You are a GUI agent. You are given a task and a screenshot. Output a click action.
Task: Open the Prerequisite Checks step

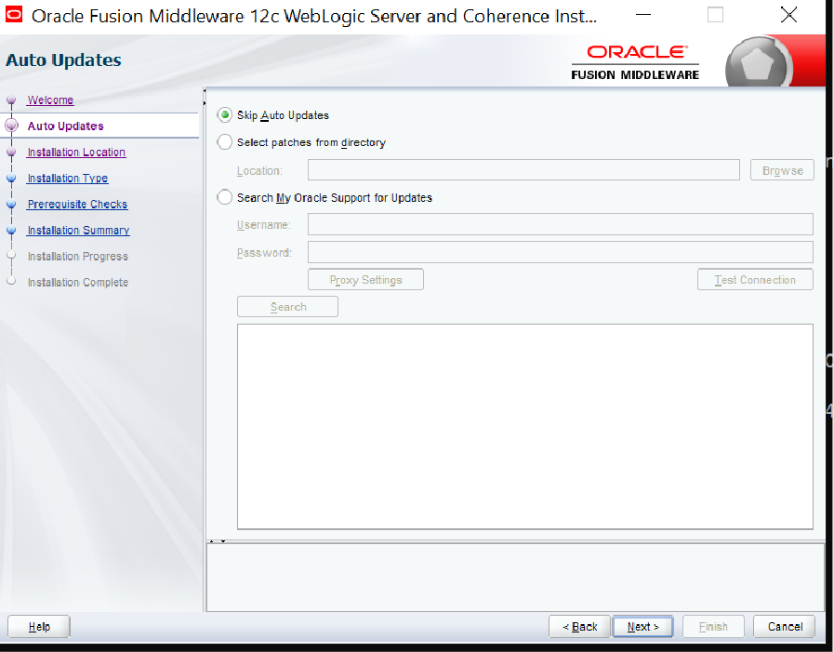pos(77,205)
